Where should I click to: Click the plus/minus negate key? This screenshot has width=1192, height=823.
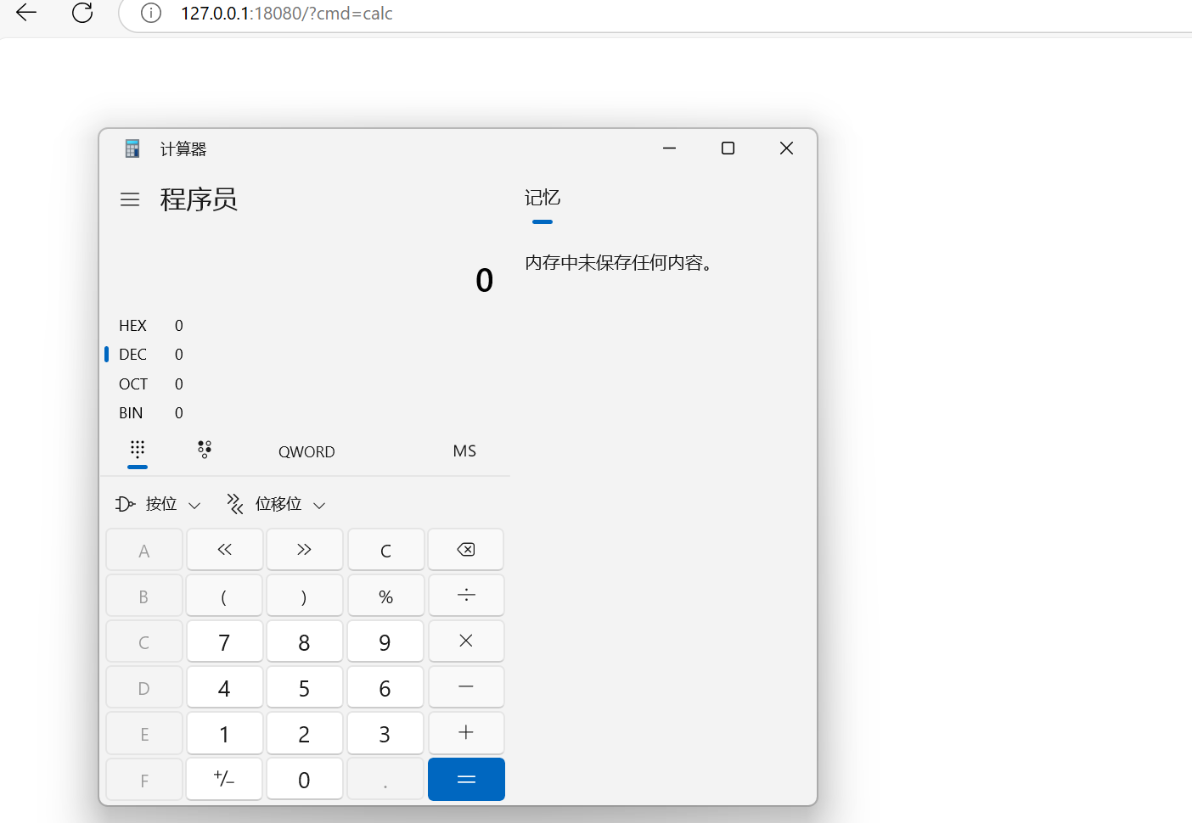(224, 779)
